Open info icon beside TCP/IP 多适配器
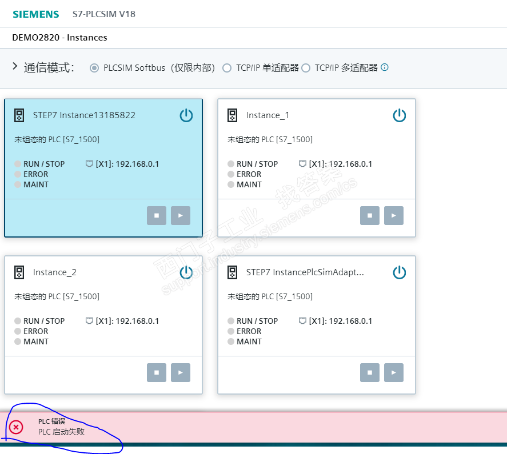Viewport: 507px width, 454px height. coord(385,67)
